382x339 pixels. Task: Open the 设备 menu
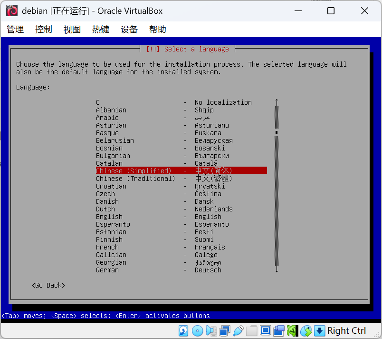coord(129,30)
